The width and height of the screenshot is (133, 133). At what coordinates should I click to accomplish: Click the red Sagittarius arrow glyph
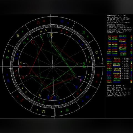(x=22, y=100)
